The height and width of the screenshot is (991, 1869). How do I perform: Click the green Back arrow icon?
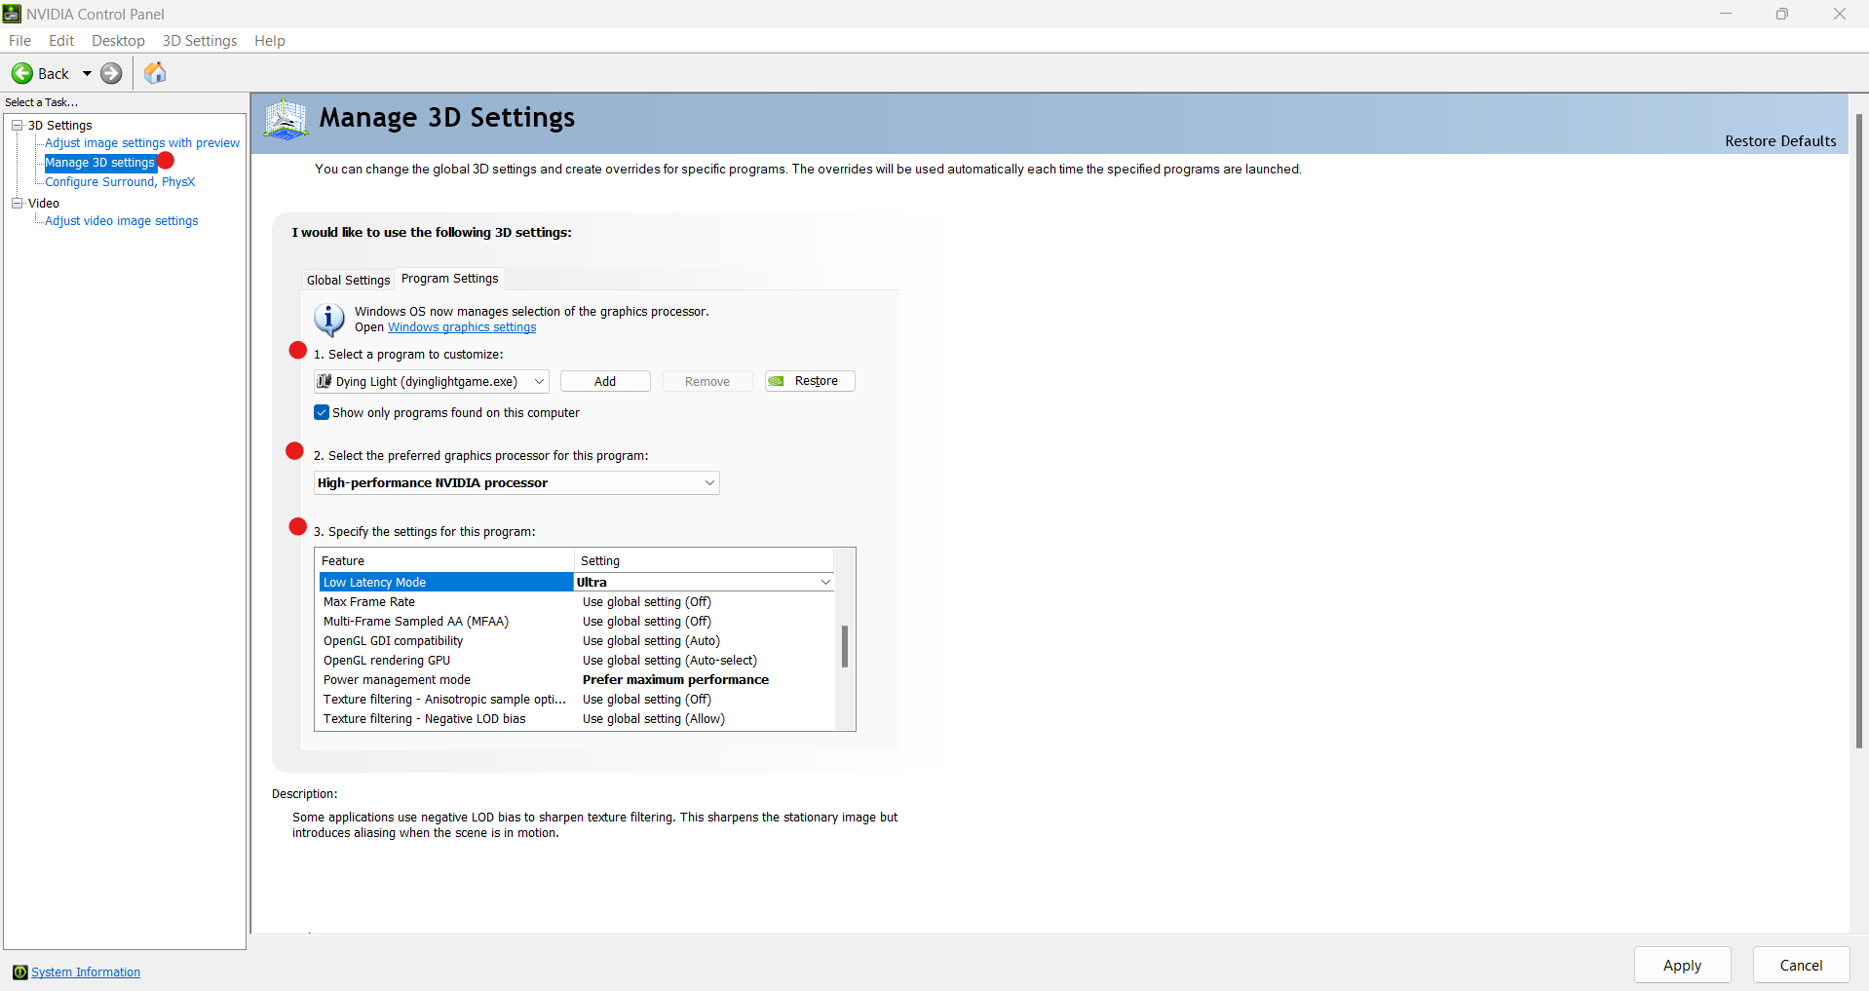22,73
